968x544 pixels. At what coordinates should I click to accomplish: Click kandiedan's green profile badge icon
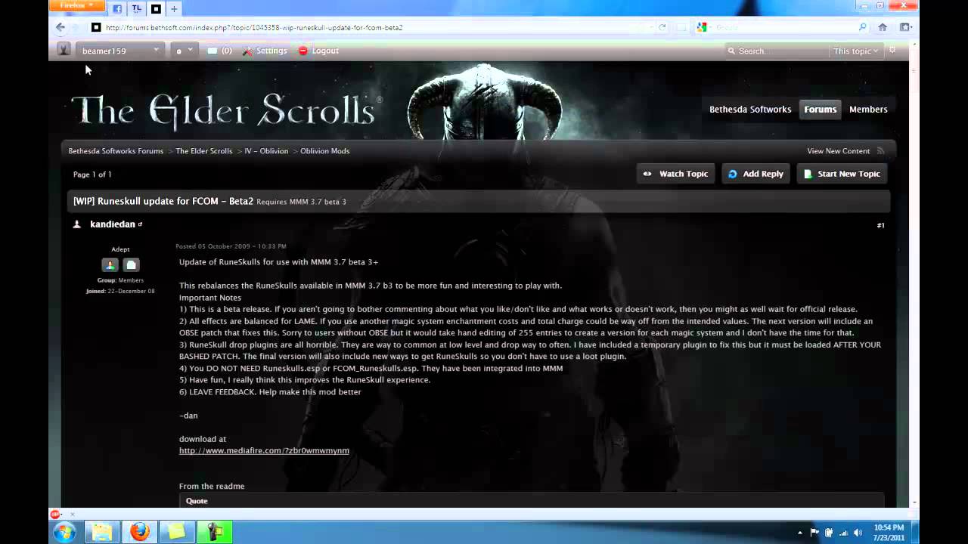[110, 265]
